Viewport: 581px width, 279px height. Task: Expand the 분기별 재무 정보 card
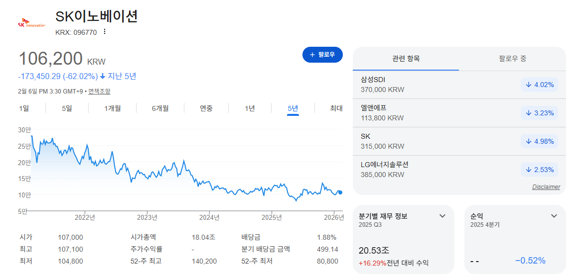tap(442, 216)
